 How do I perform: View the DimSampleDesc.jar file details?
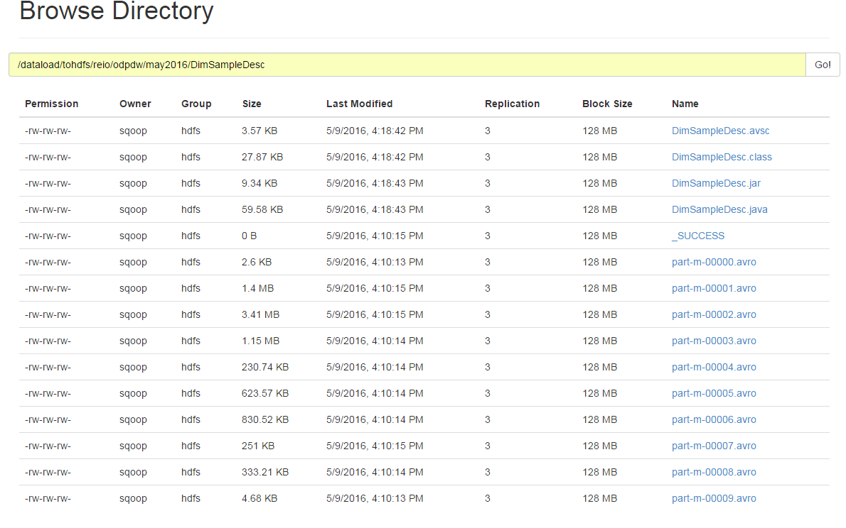(x=716, y=183)
